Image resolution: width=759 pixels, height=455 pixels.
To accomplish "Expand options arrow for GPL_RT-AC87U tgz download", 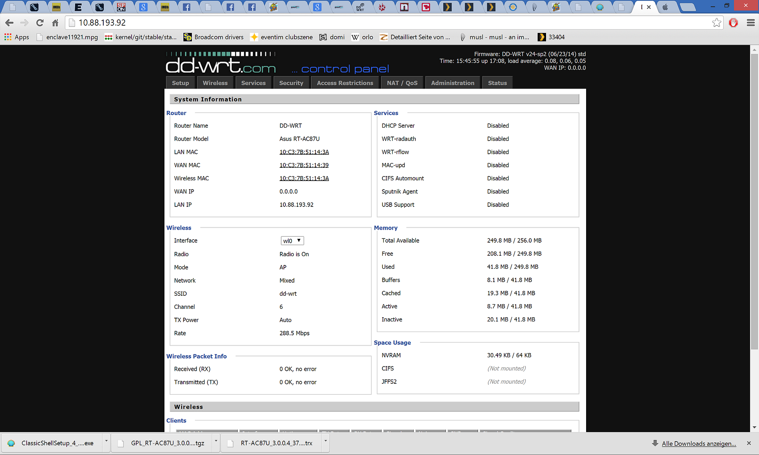I will click(x=216, y=441).
